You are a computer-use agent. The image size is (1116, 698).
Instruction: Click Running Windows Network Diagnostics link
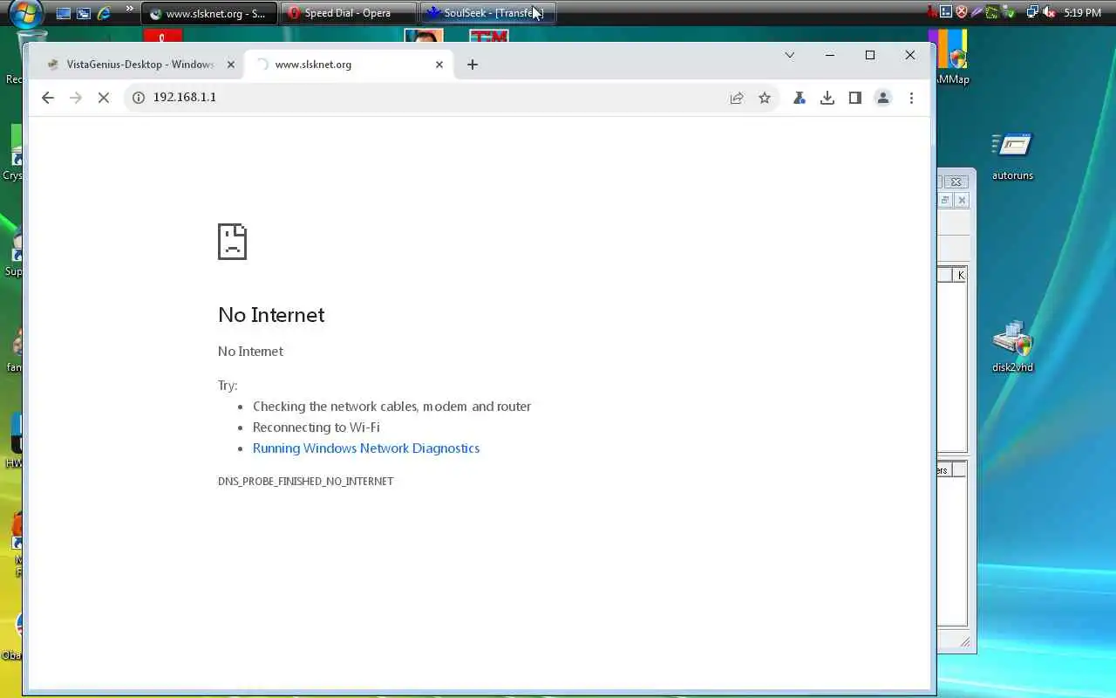366,448
